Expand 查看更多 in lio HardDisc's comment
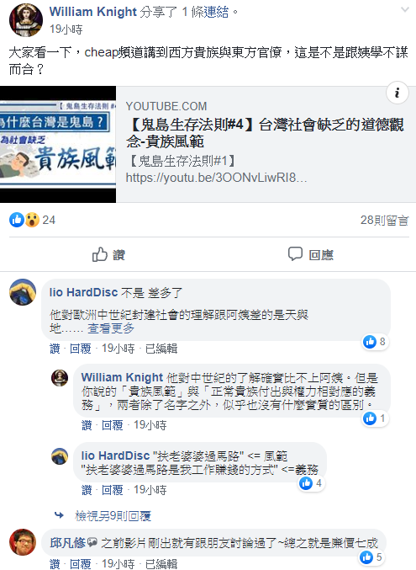The width and height of the screenshot is (416, 570). click(x=111, y=328)
